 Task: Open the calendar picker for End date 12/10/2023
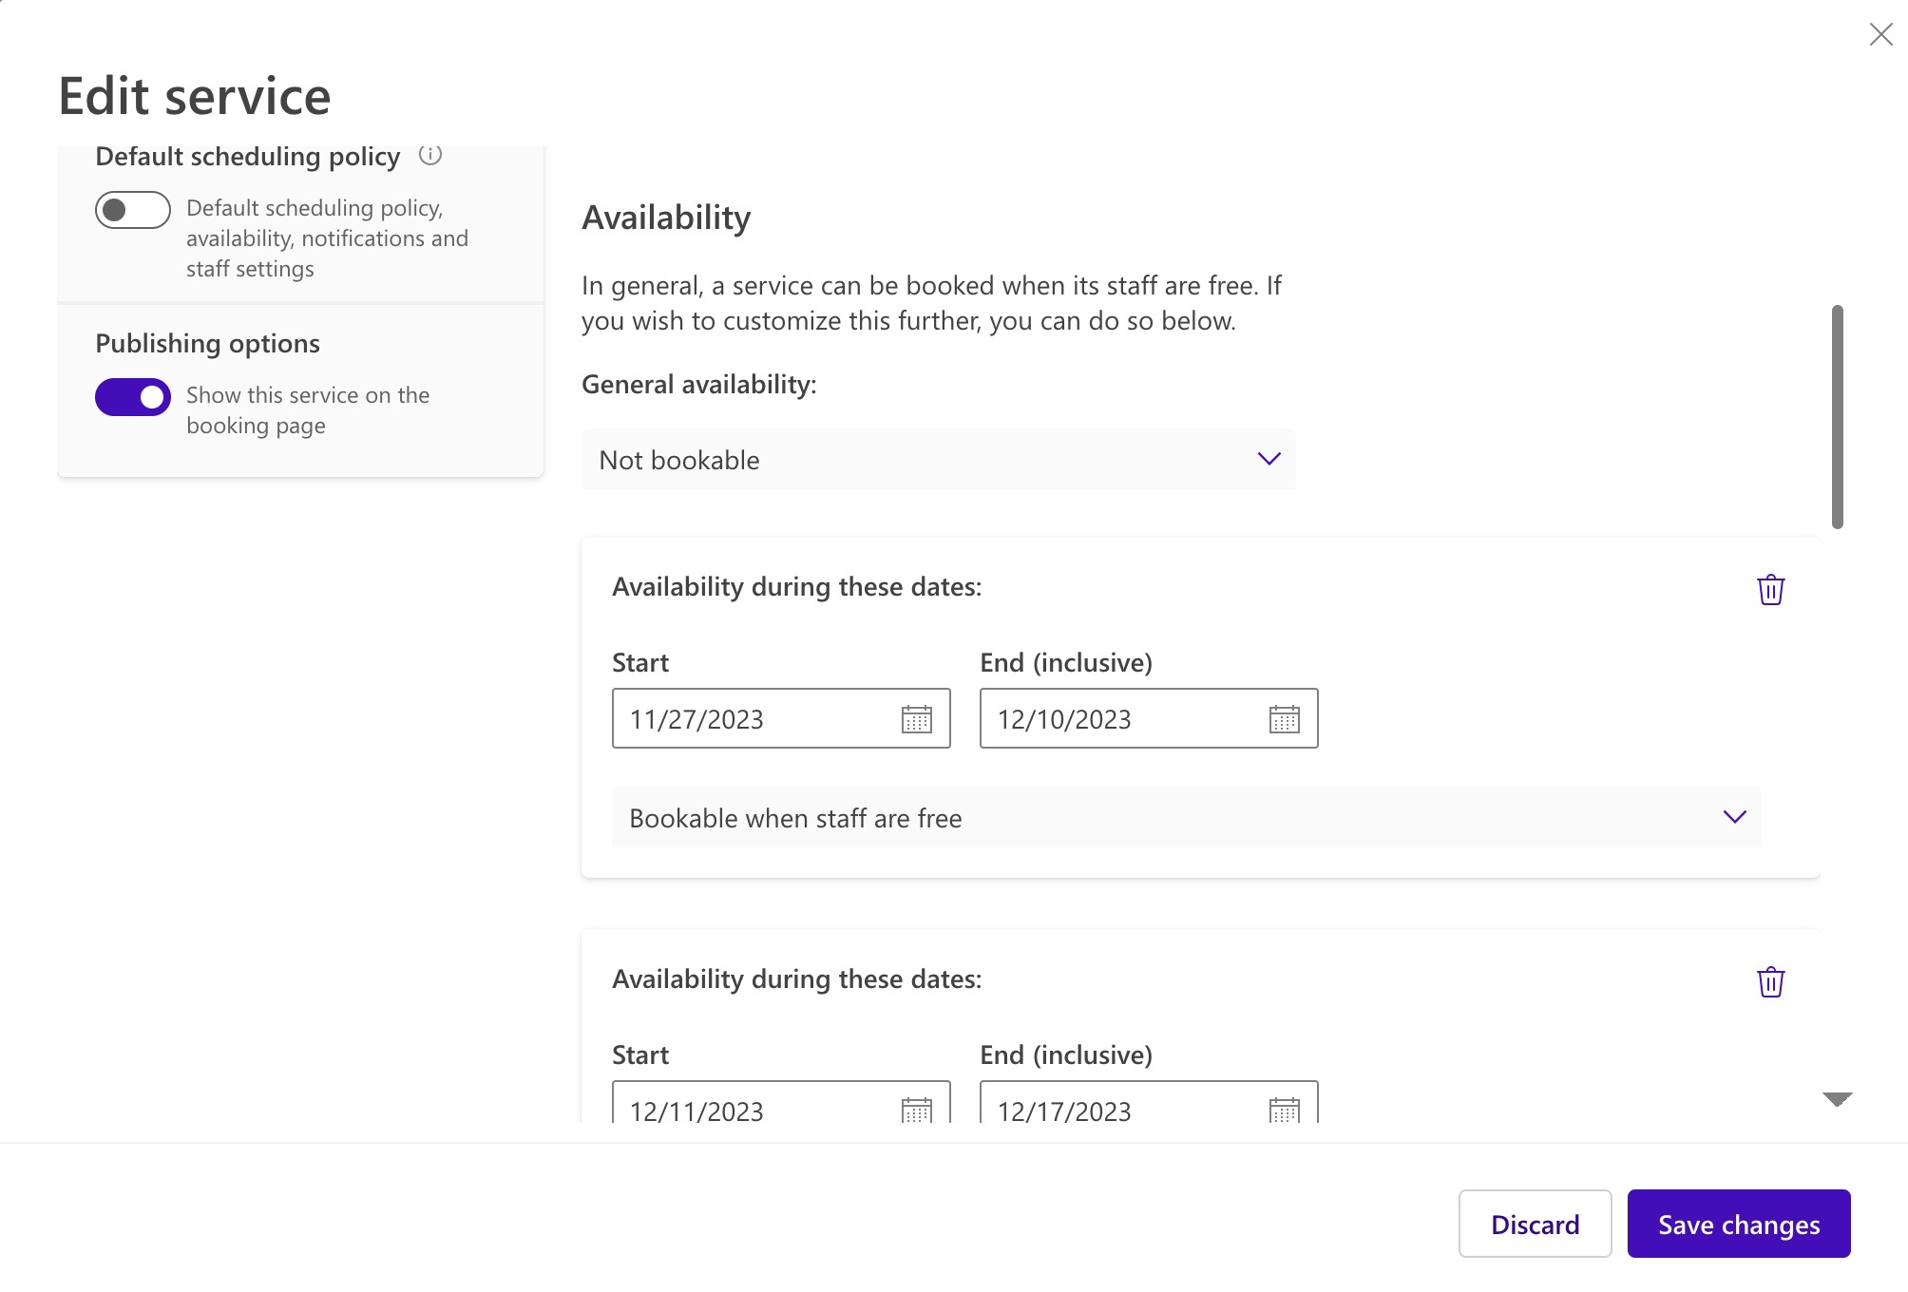1284,719
